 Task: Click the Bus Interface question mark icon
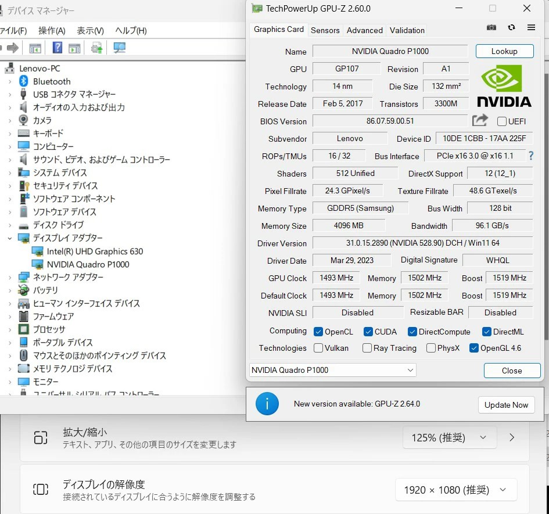click(530, 156)
